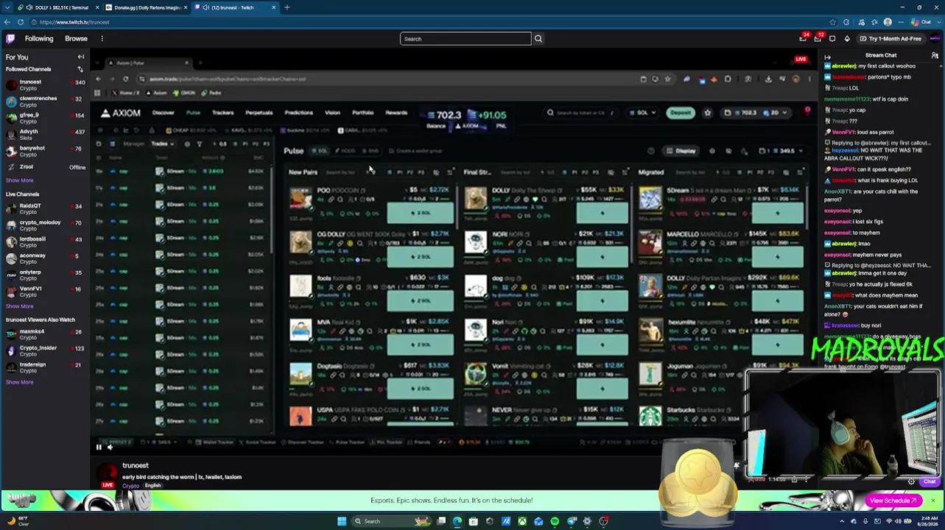Open Twitch inbox with 12 badge

coord(818,38)
